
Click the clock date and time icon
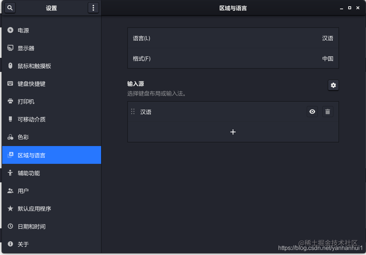[10, 226]
